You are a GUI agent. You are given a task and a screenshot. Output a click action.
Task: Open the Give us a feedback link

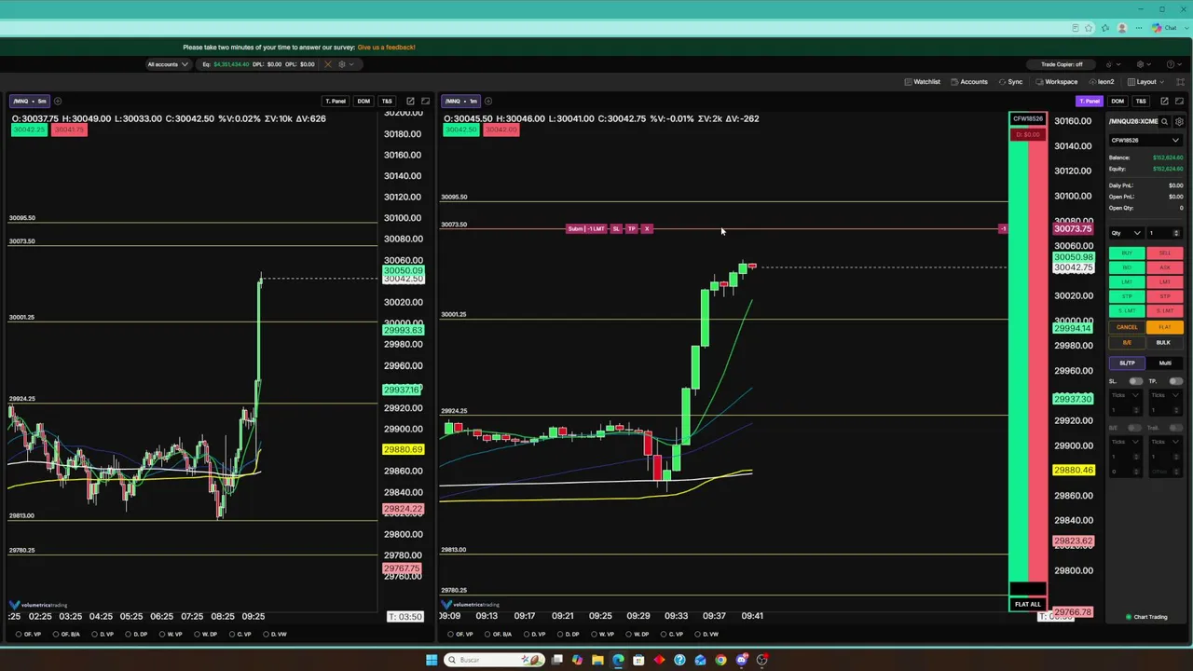(386, 47)
